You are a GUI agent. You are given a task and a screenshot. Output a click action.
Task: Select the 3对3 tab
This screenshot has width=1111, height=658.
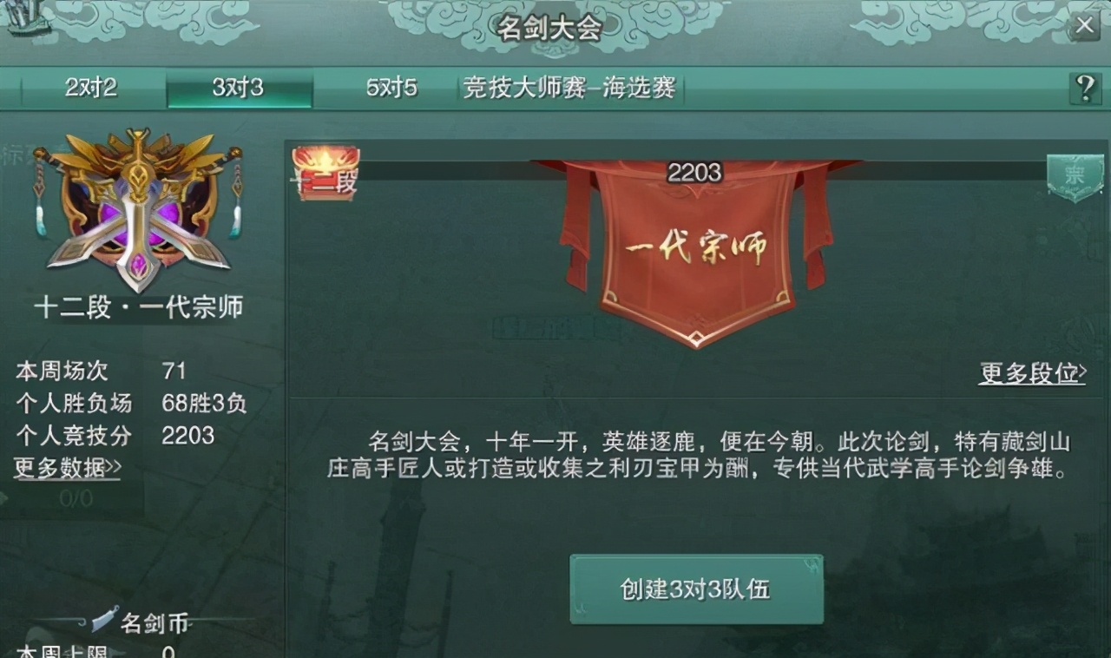[239, 88]
